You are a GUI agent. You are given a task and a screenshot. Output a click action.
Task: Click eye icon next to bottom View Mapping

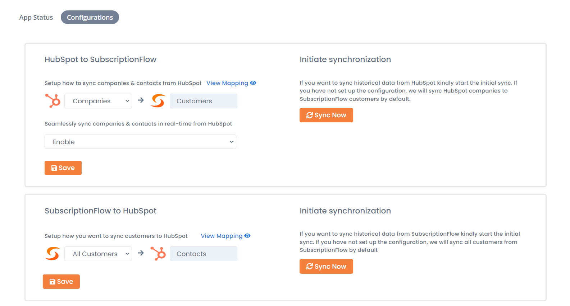pyautogui.click(x=247, y=236)
